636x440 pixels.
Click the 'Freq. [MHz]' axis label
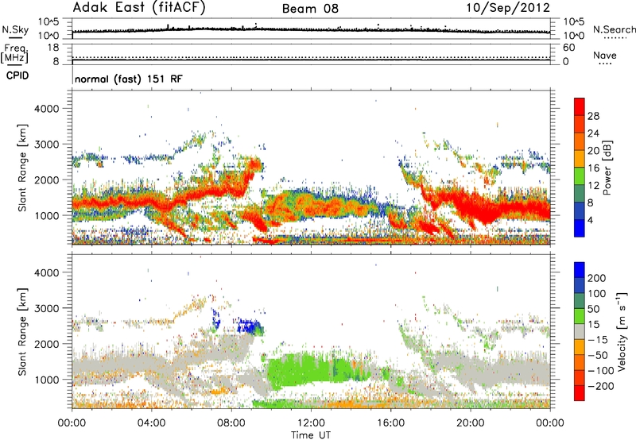tap(14, 53)
